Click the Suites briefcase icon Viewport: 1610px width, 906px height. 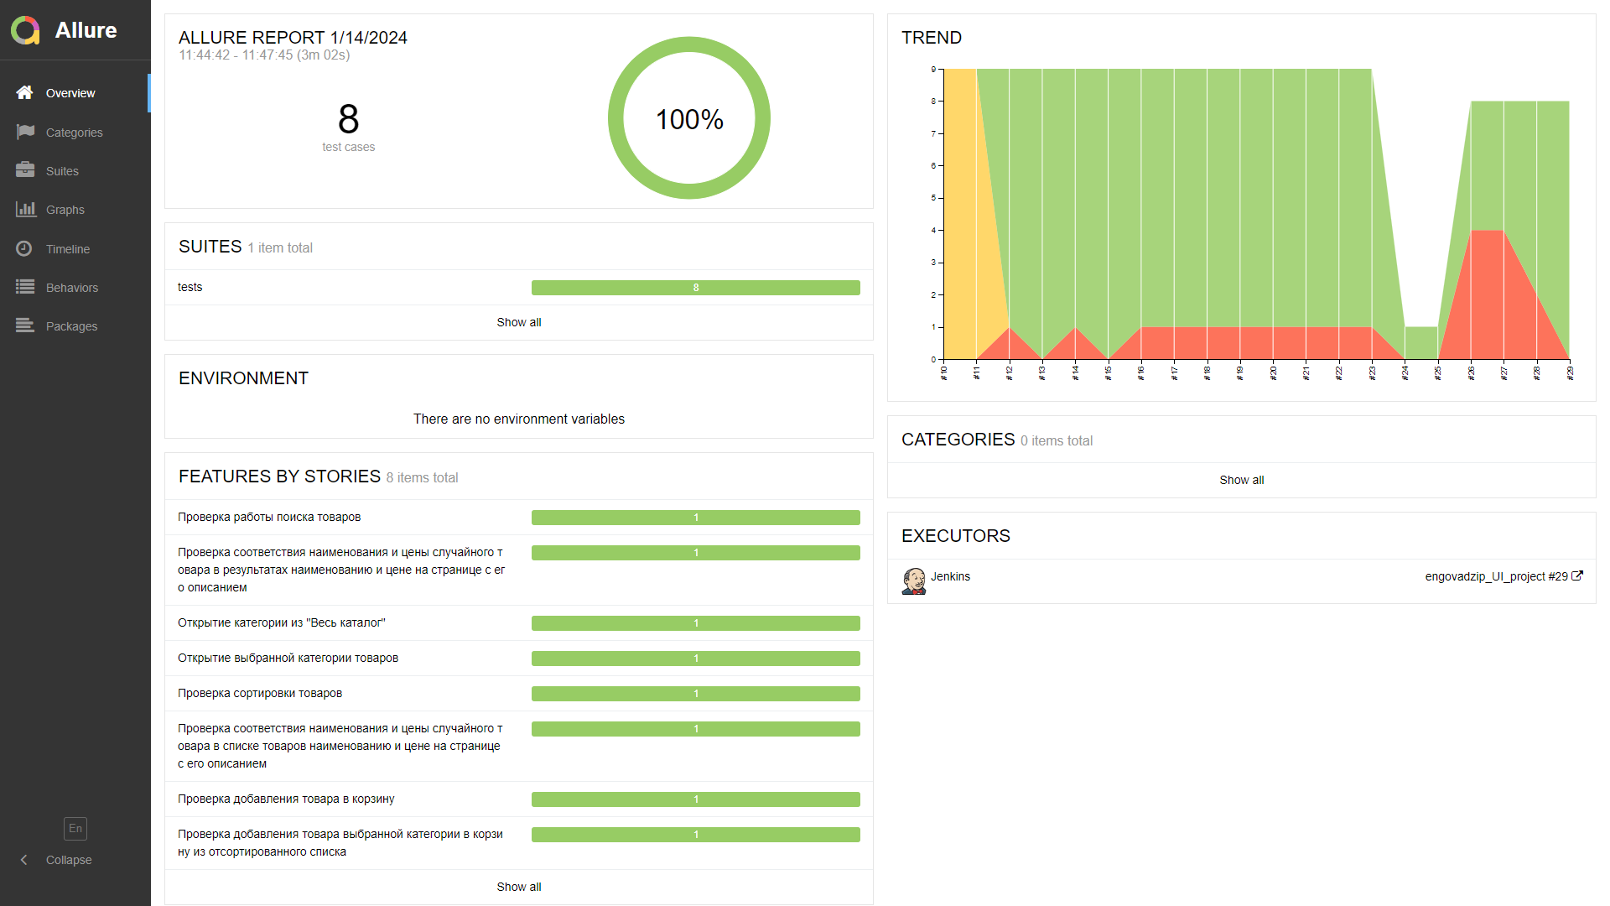coord(25,170)
